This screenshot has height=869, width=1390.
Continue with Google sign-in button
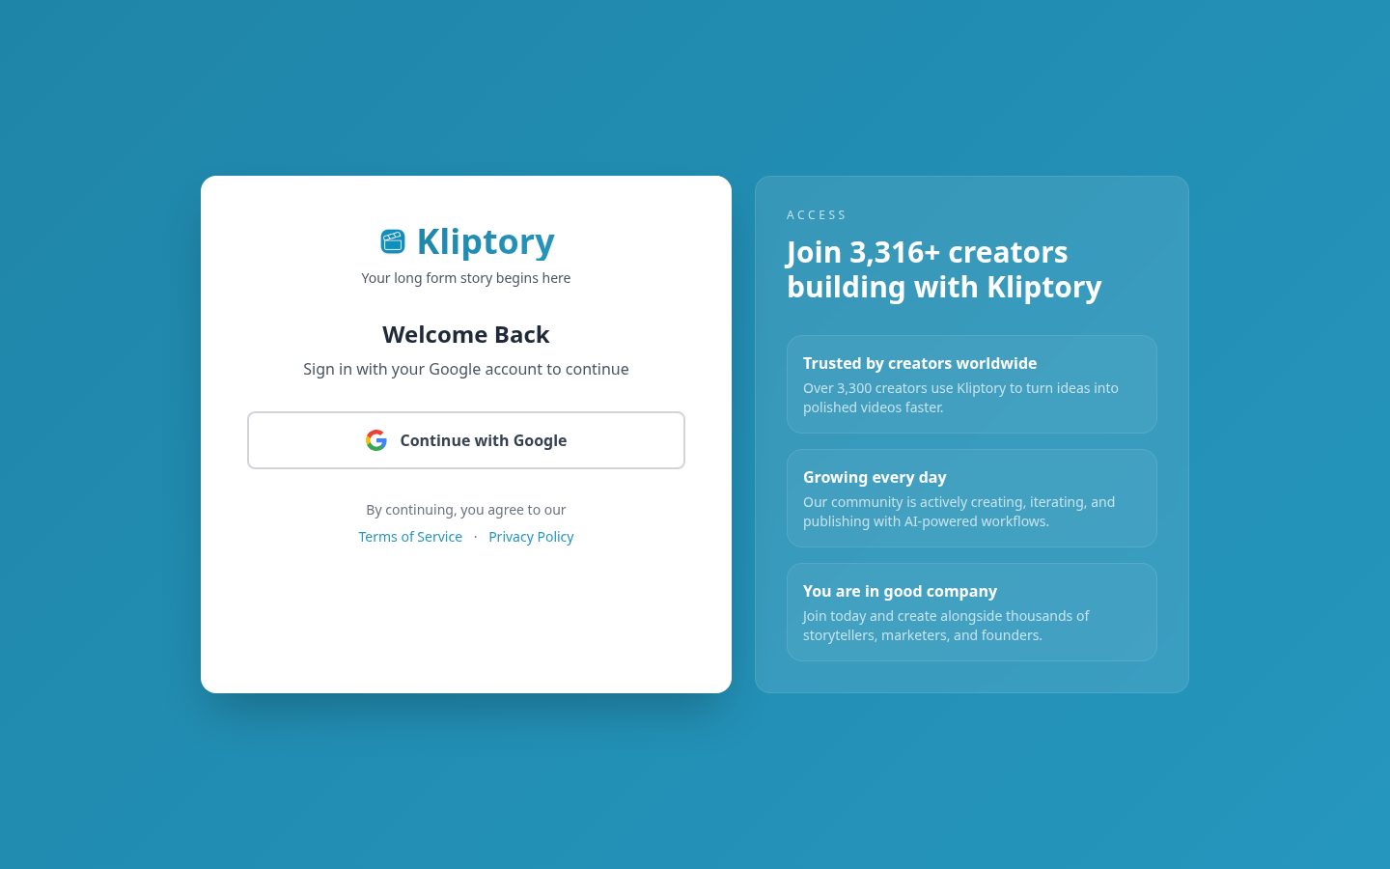466,440
